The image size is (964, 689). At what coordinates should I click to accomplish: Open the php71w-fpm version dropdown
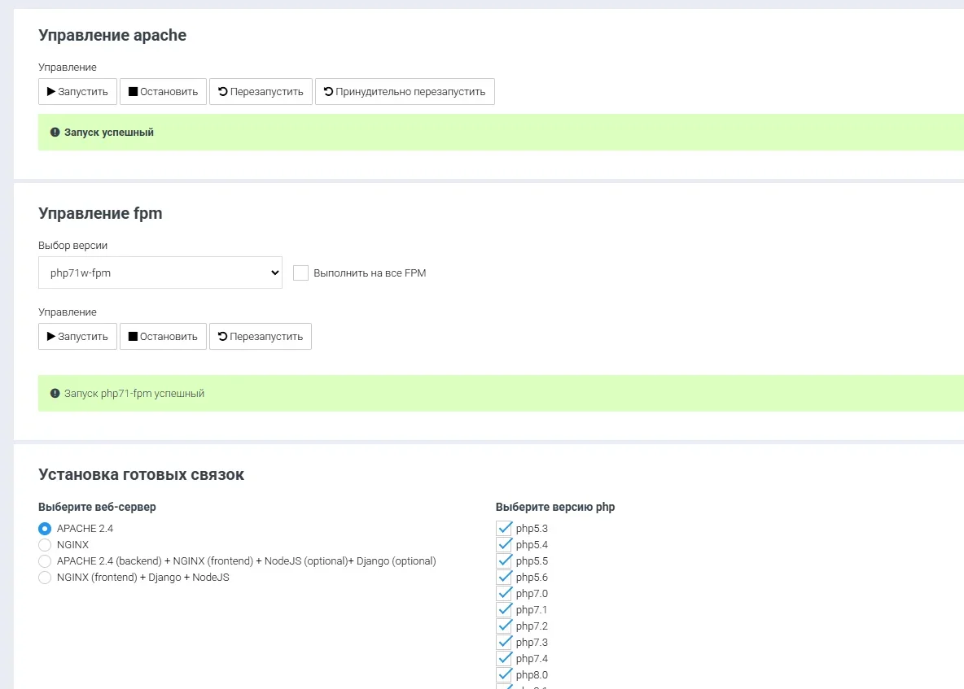(160, 273)
